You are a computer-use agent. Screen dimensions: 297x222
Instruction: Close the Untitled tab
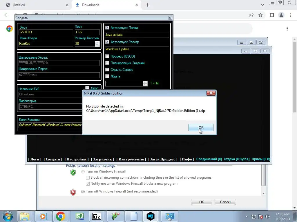point(67,5)
